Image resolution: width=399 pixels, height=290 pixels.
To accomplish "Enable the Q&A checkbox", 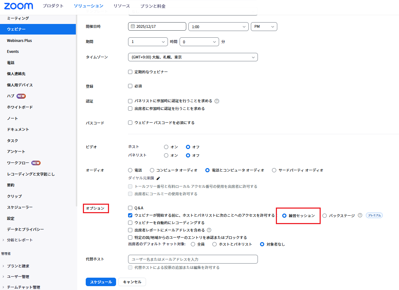I will 130,208.
